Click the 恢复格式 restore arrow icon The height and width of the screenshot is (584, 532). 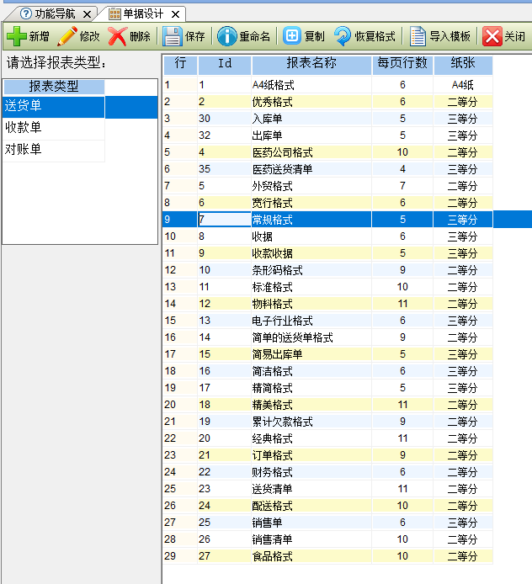343,36
